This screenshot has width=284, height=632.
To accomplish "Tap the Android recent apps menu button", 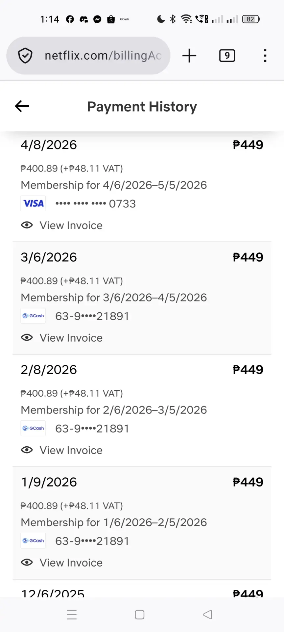I will click(72, 615).
